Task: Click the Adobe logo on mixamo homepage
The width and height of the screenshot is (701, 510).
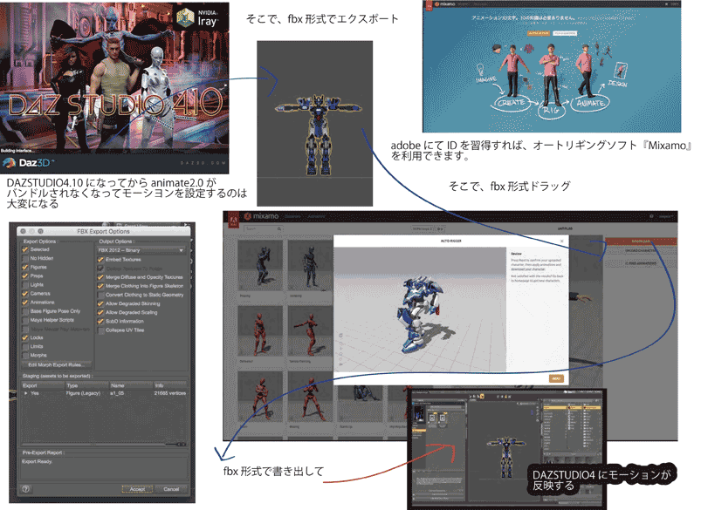Action: pos(430,5)
